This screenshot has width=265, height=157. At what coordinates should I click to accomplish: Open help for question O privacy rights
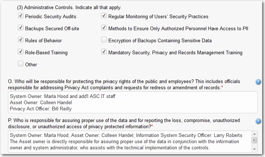[x=258, y=82]
